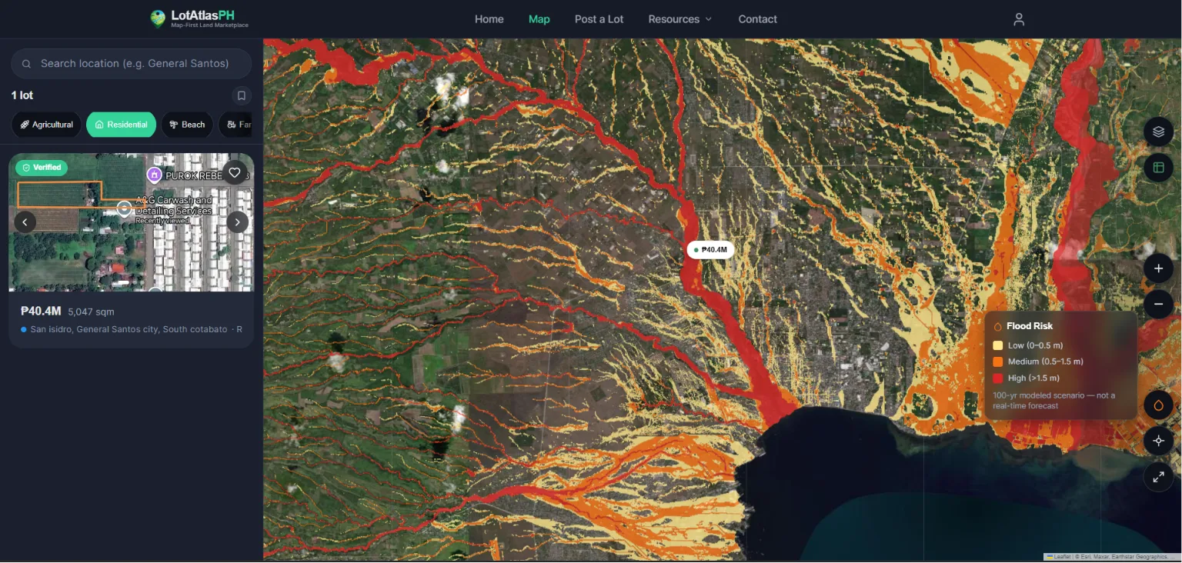Image resolution: width=1182 pixels, height=563 pixels.
Task: Click the Medium (0.5–1.5 m) orange swatch
Action: pos(997,361)
